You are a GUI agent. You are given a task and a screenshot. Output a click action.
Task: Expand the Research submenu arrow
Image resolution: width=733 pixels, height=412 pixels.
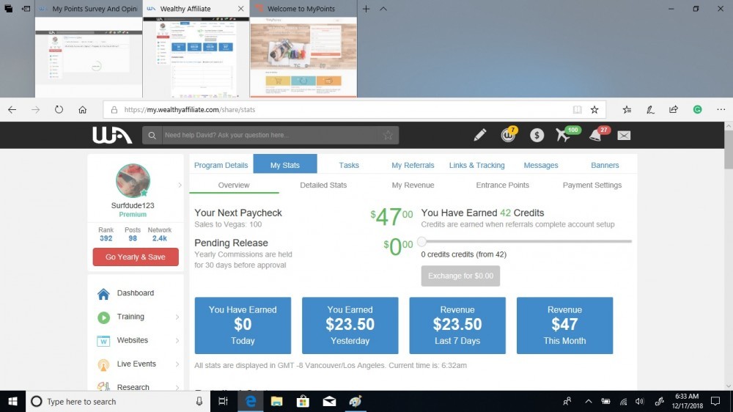(177, 387)
